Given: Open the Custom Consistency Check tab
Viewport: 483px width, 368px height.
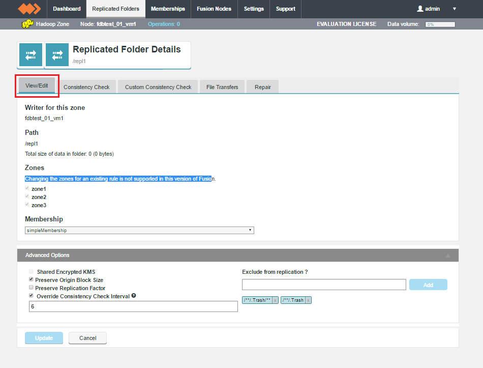Looking at the screenshot, I should click(x=158, y=87).
